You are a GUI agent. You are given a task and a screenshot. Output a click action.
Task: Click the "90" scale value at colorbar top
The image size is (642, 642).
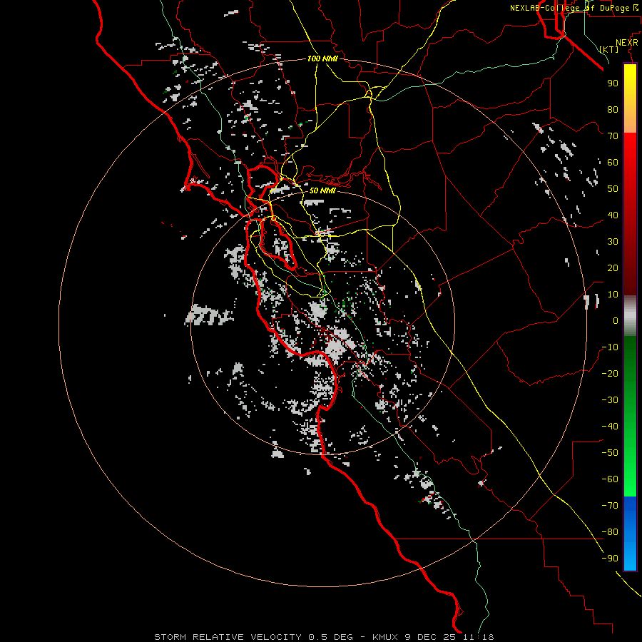pos(613,83)
